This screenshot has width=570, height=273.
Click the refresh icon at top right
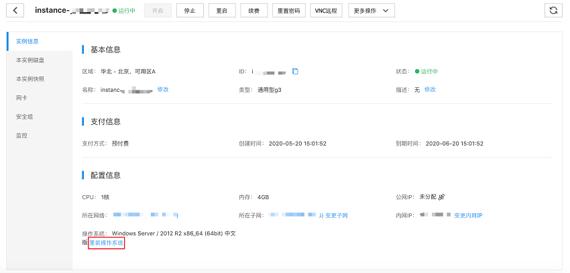pos(553,11)
